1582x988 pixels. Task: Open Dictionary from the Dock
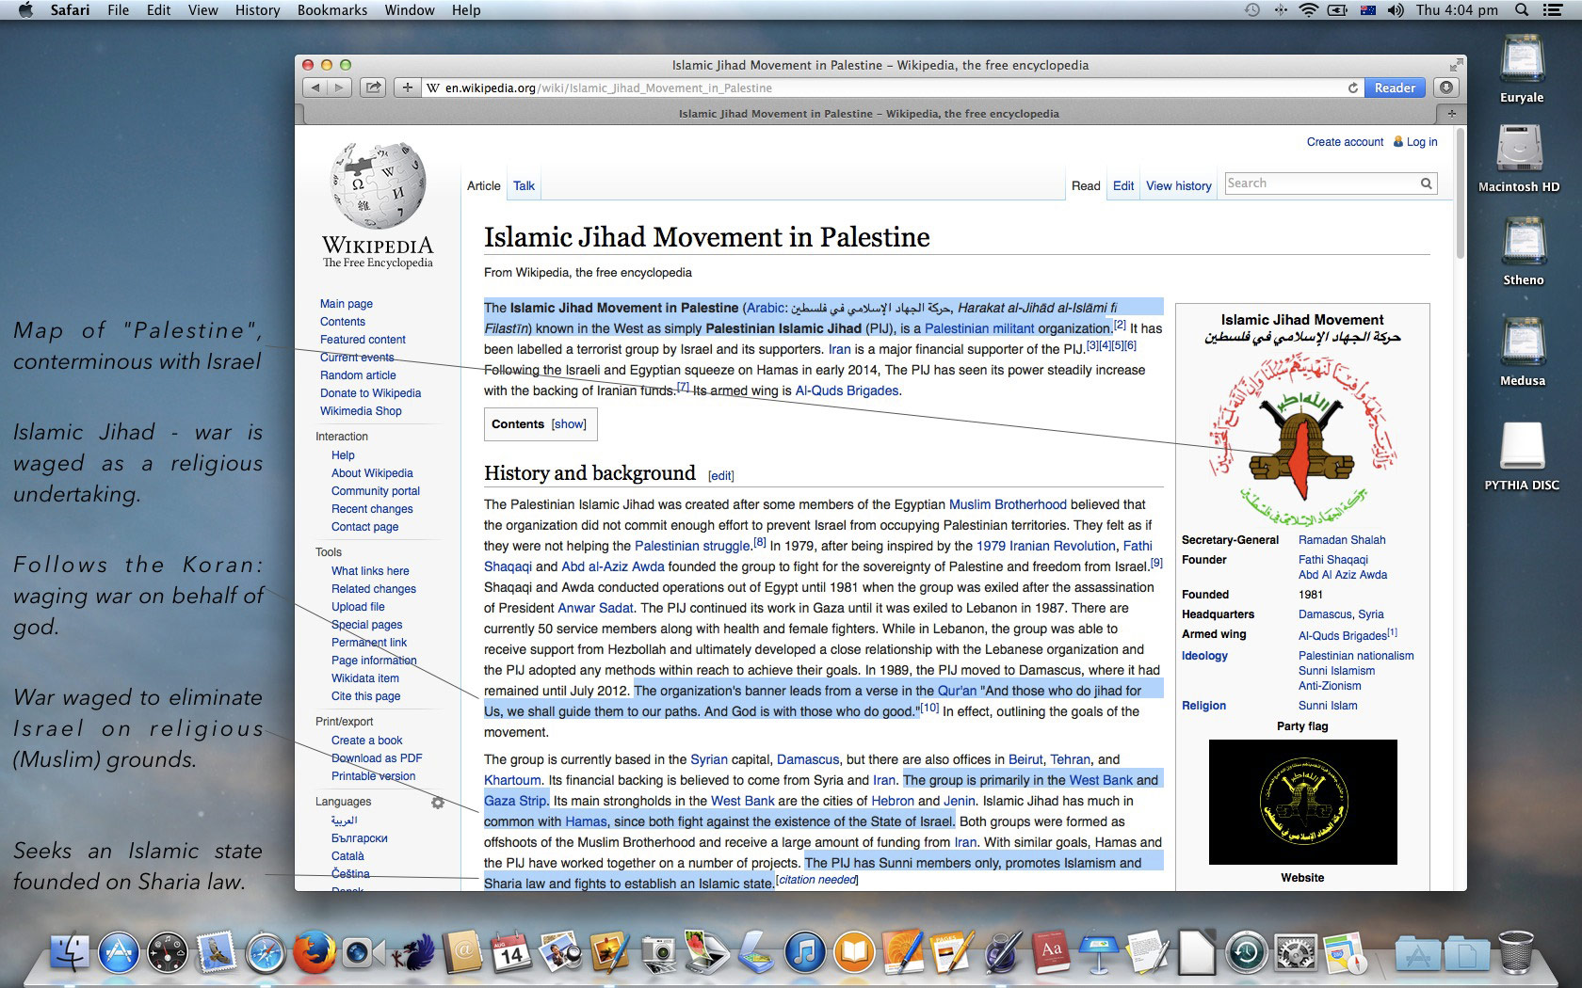click(x=1050, y=952)
